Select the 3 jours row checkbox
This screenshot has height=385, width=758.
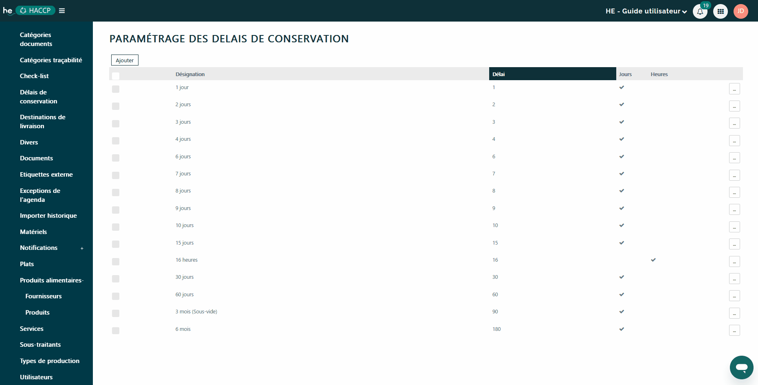tap(116, 124)
